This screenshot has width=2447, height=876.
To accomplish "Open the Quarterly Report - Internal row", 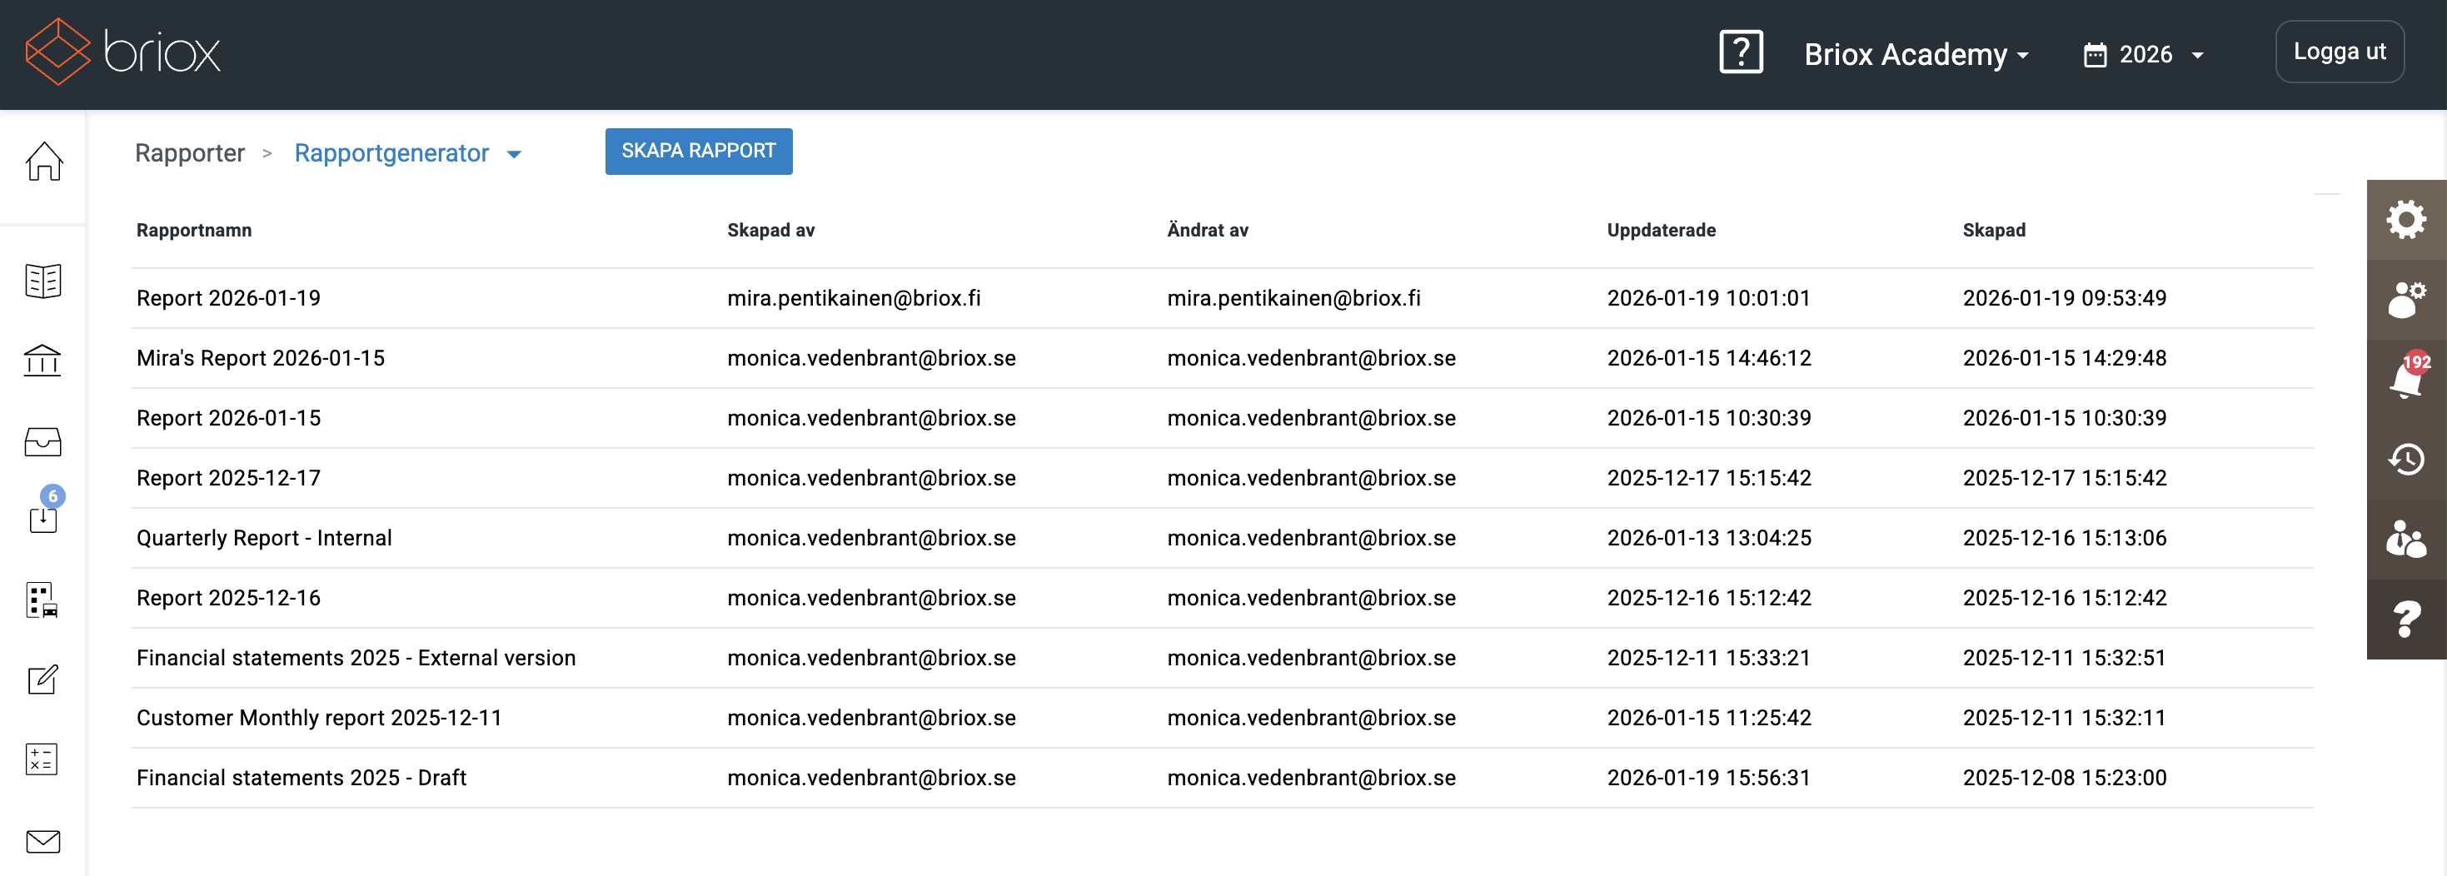I will tap(264, 538).
